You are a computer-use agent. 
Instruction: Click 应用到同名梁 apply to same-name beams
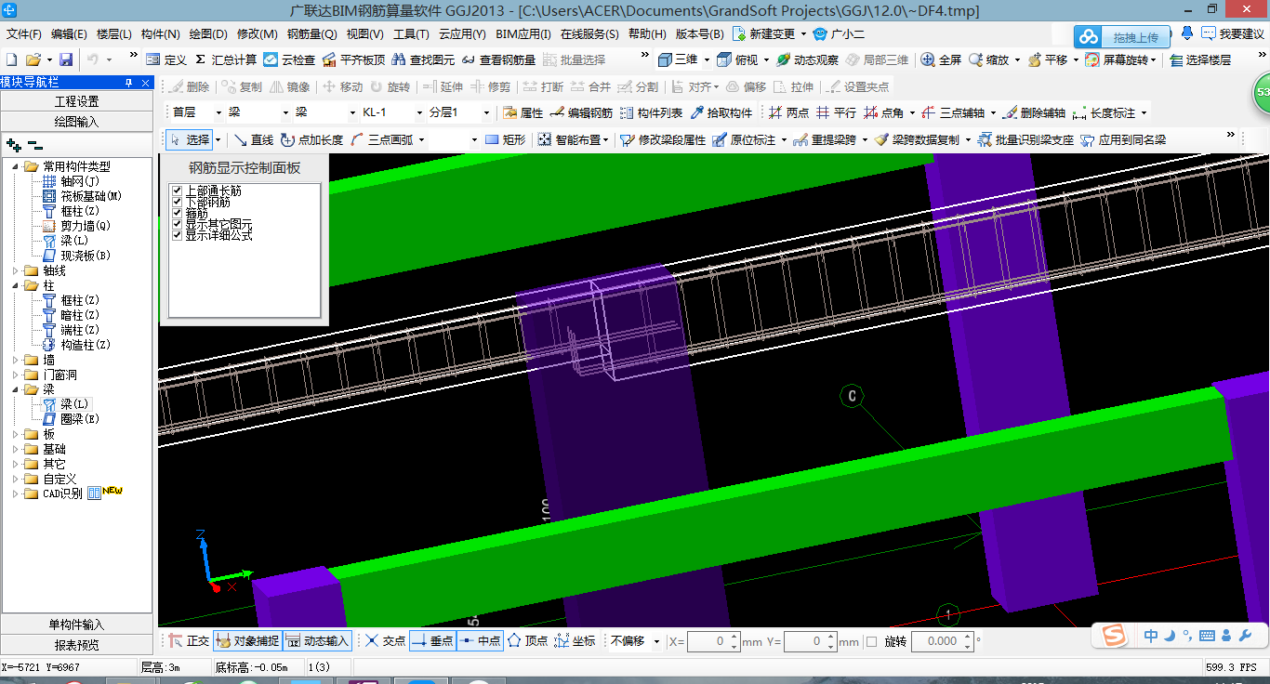(x=1123, y=139)
